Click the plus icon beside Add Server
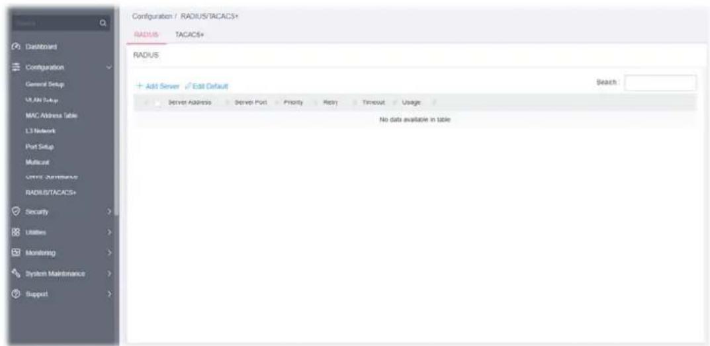The height and width of the screenshot is (346, 710). point(138,86)
